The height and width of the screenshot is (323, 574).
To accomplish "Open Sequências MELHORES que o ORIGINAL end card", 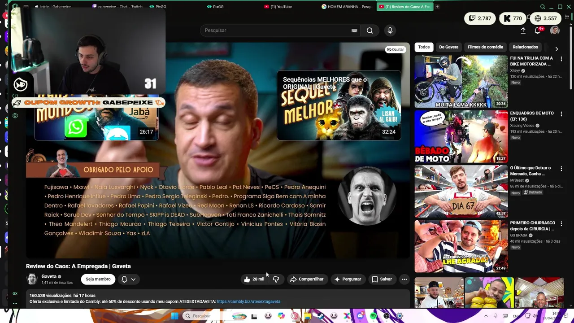I will coord(339,105).
